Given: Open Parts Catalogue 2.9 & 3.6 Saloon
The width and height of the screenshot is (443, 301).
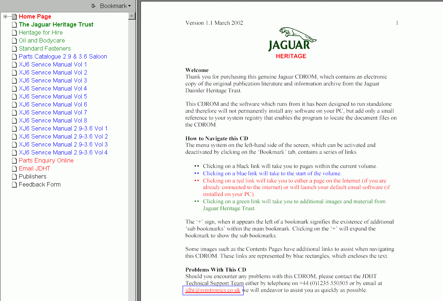Looking at the screenshot, I should (x=63, y=56).
